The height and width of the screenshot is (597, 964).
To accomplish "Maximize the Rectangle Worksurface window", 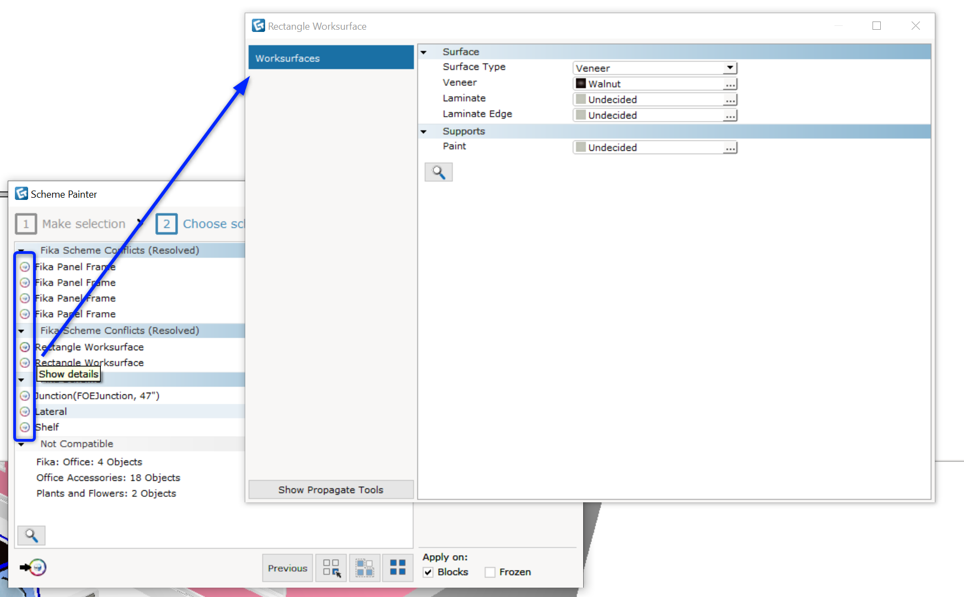I will point(876,26).
